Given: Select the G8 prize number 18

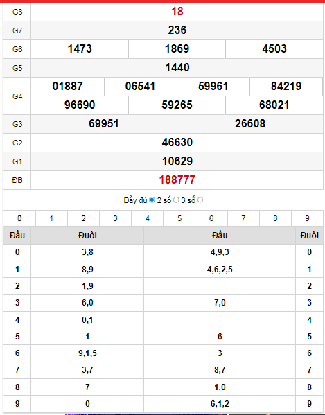Looking at the screenshot, I should 177,11.
